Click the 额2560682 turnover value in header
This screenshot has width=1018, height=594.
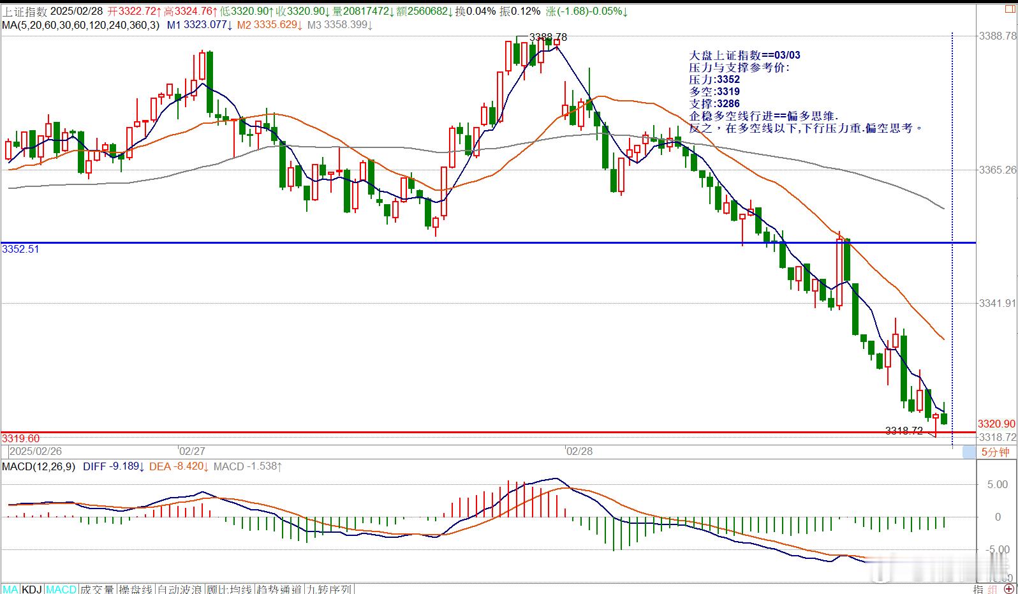click(x=424, y=11)
